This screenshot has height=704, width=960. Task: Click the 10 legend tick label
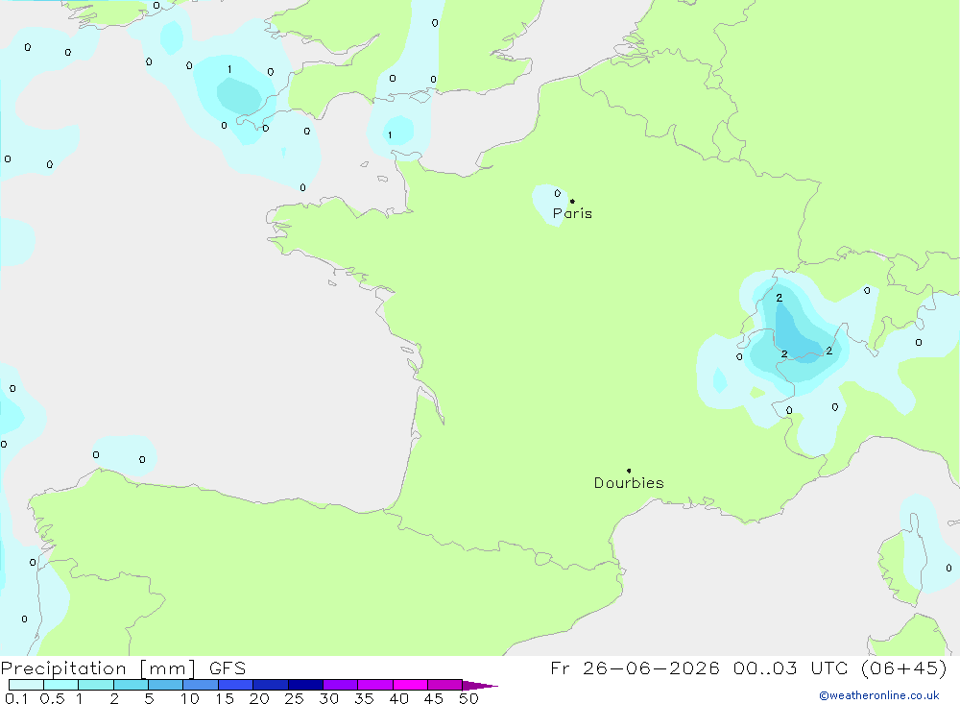tap(190, 698)
